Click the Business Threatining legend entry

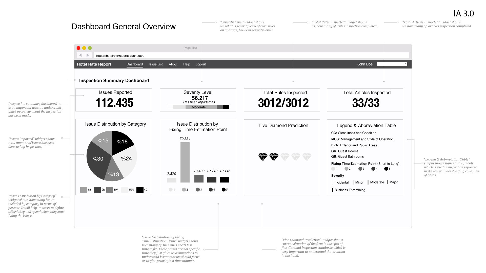[x=349, y=190]
